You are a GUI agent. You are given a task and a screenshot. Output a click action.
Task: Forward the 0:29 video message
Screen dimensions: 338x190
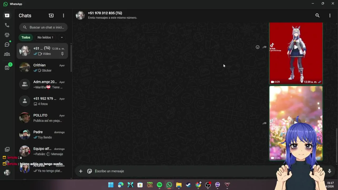pyautogui.click(x=265, y=47)
